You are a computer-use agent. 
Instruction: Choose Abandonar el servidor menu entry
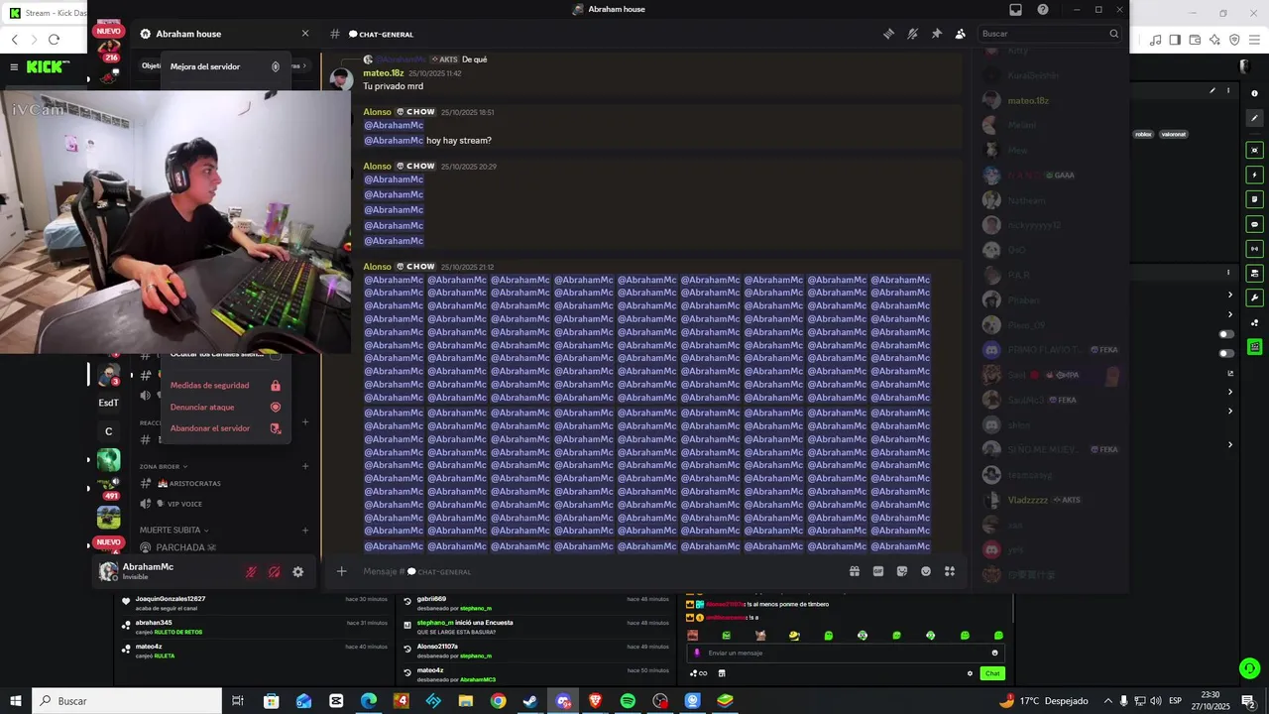coord(225,428)
